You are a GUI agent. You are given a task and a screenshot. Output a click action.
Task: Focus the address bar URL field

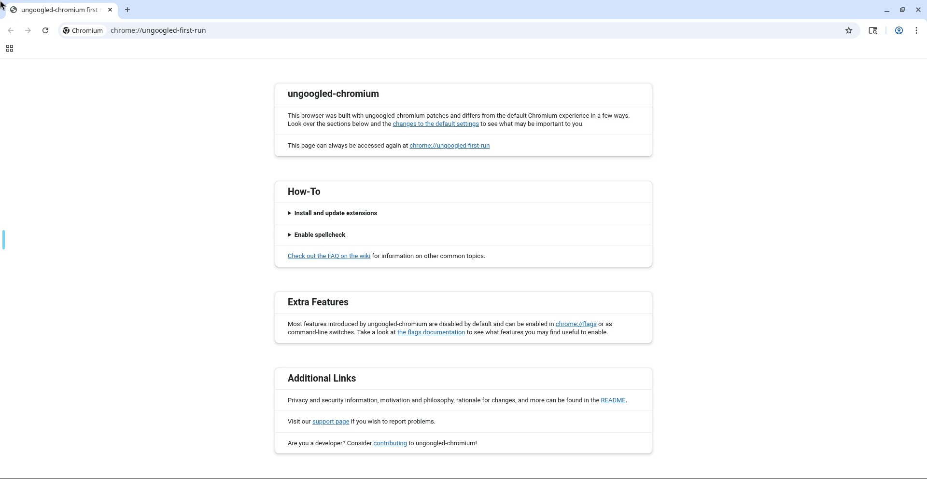point(435,30)
